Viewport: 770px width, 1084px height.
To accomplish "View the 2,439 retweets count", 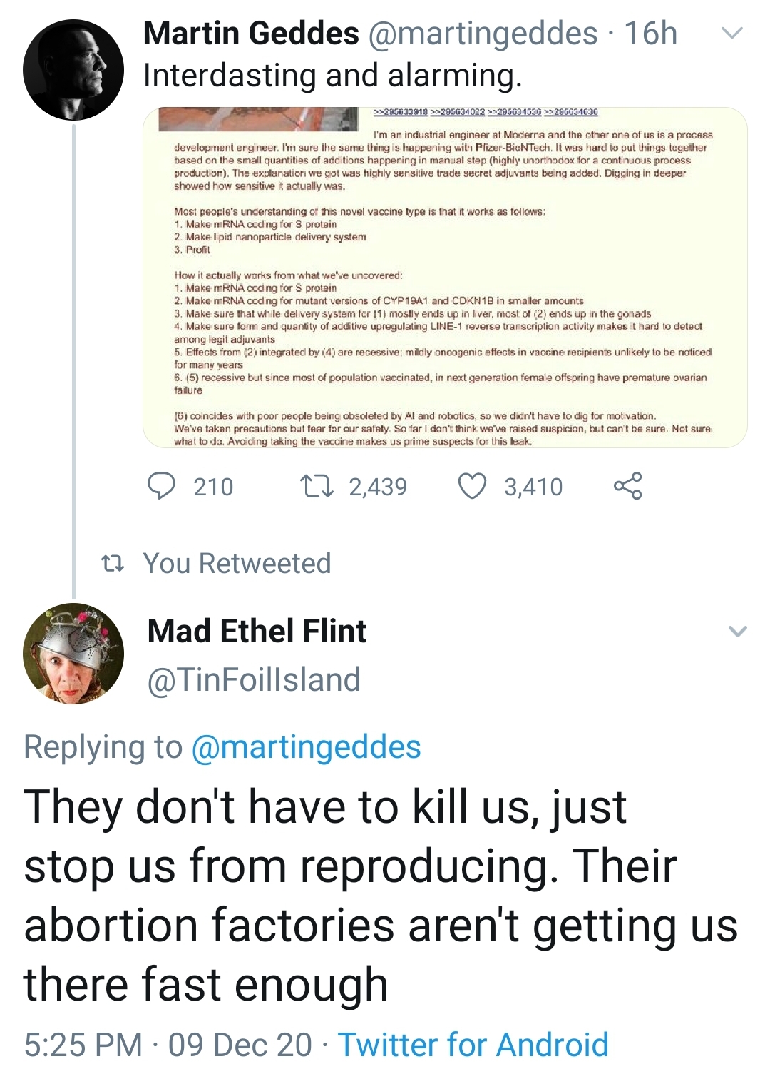I will point(378,487).
